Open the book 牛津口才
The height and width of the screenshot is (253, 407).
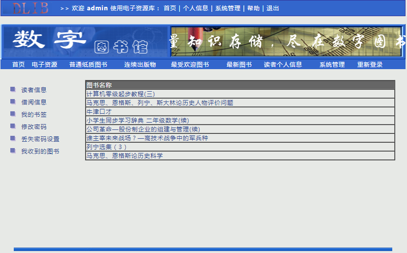(99, 112)
